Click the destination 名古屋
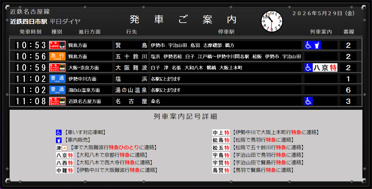The width and height of the screenshot is (372, 189). (131, 101)
